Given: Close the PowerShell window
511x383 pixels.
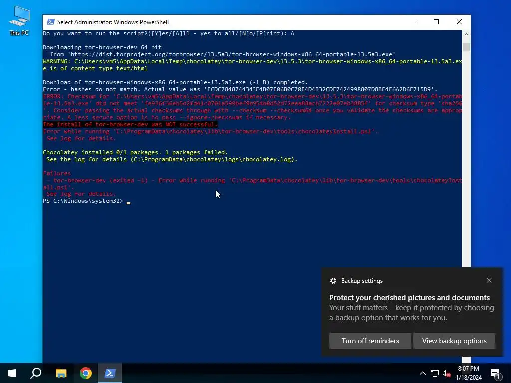Looking at the screenshot, I should pos(459,22).
